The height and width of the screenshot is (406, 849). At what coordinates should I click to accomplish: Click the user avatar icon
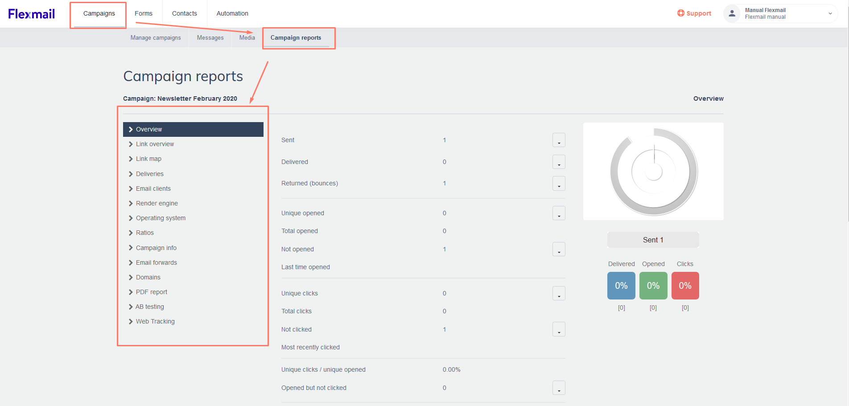(x=732, y=13)
